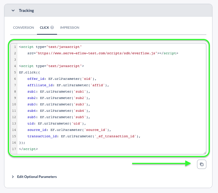Click the closing }); on line 16
Screen dimensions: 218x193
point(22,143)
